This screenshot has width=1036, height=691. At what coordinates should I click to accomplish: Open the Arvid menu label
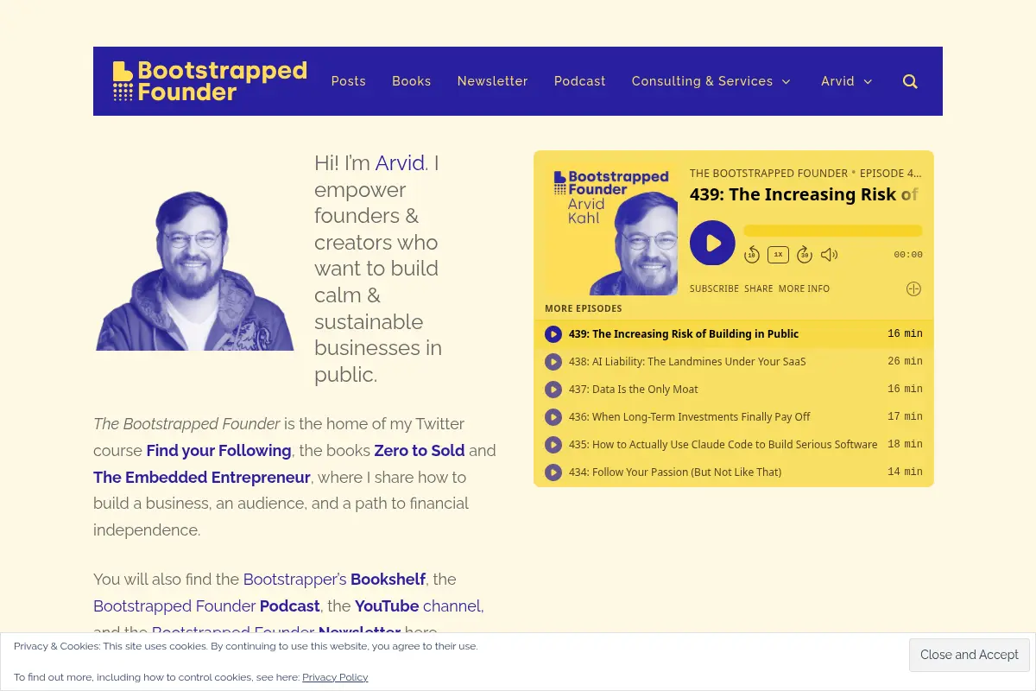[x=837, y=81]
